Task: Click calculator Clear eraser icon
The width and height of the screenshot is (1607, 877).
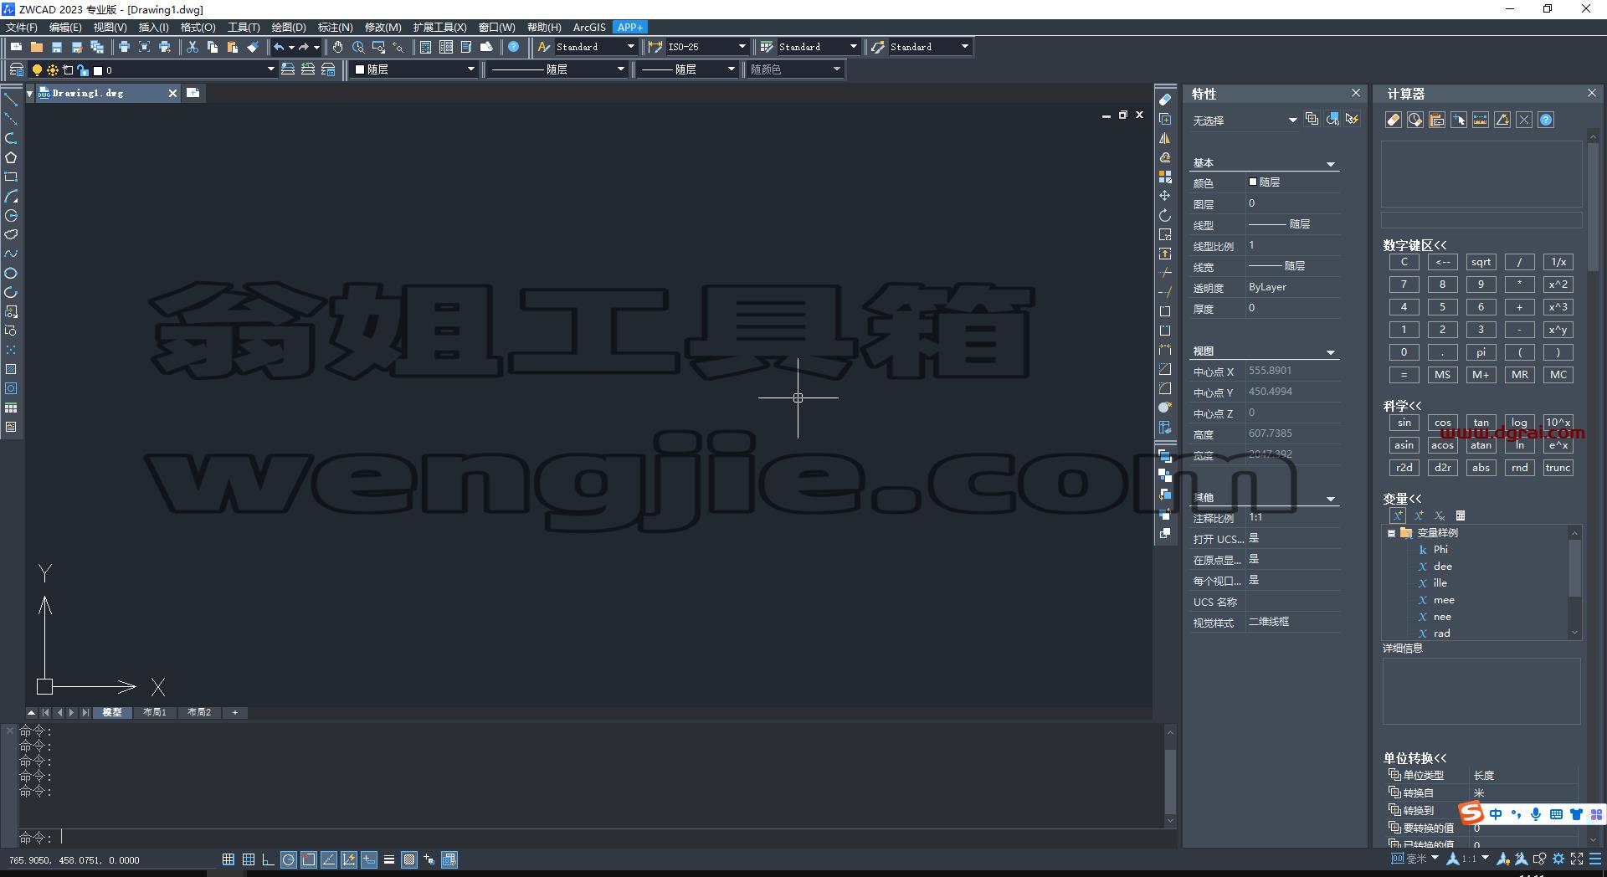Action: (x=1394, y=120)
